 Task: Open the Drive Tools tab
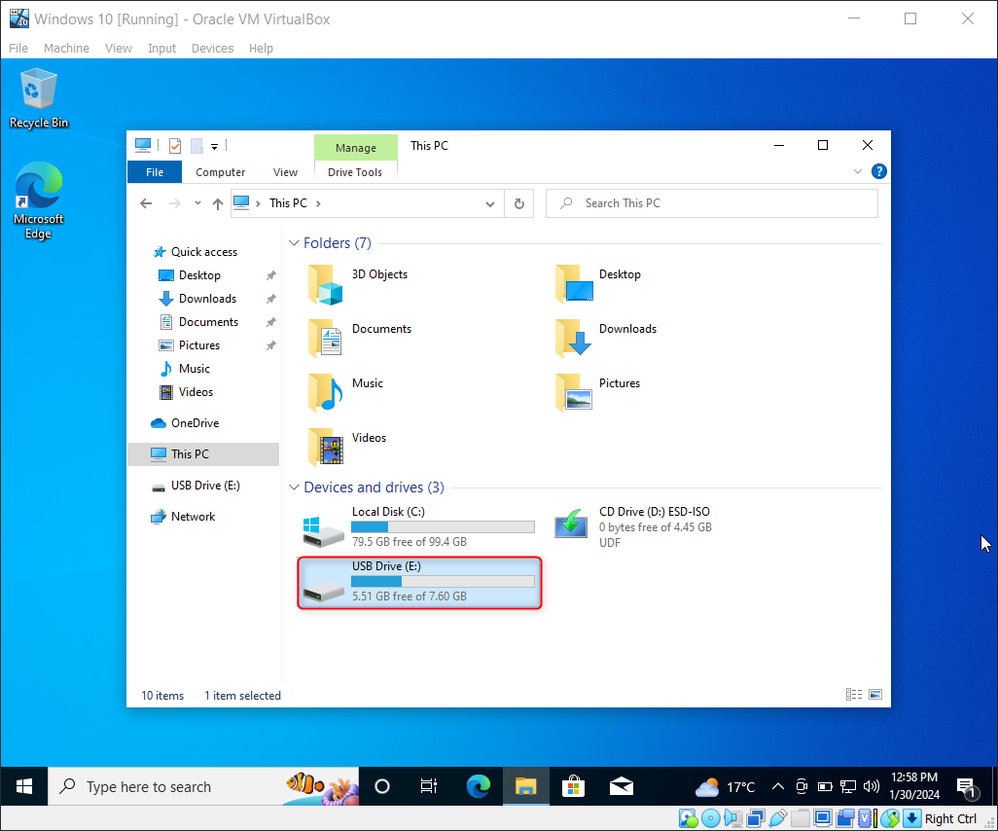[x=355, y=172]
